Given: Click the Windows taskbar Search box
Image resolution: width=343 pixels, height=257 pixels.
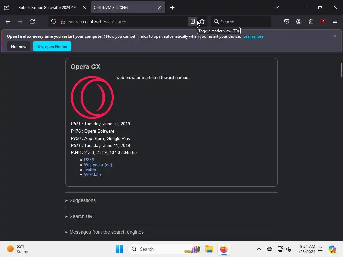Looking at the screenshot, I should (164, 249).
